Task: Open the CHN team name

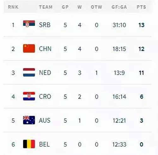Action: click(45, 49)
